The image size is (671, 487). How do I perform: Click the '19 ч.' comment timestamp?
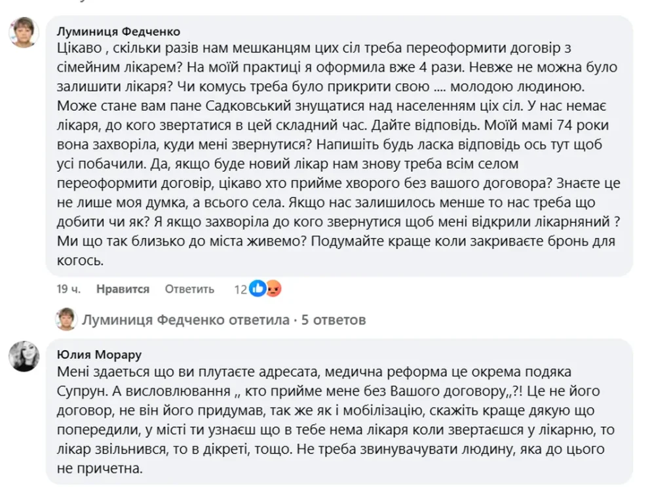pyautogui.click(x=67, y=289)
